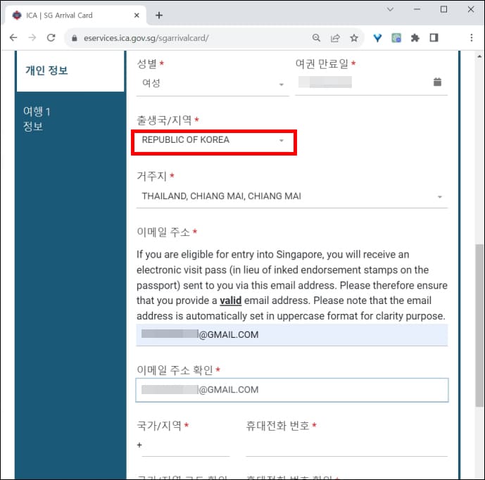Reload the SG Arrival Card page
Screen dimensions: 485x480
coord(51,38)
